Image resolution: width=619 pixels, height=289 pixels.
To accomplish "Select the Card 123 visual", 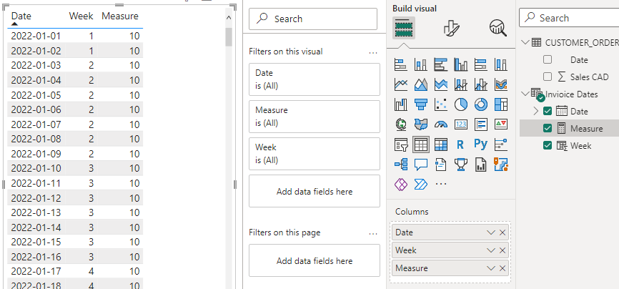I will 461,124.
